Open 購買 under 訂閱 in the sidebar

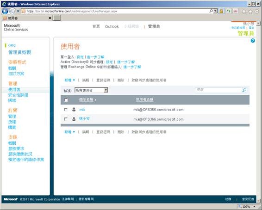12,127
